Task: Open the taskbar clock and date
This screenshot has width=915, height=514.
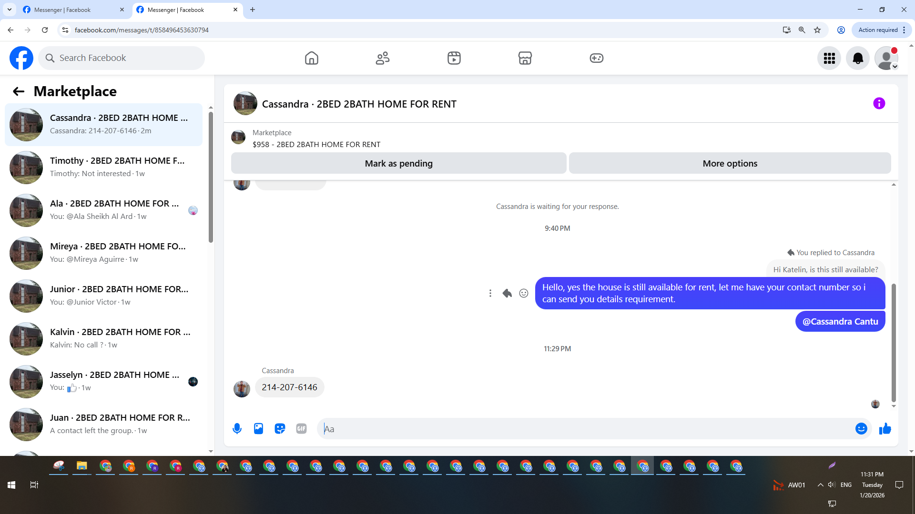Action: click(872, 485)
